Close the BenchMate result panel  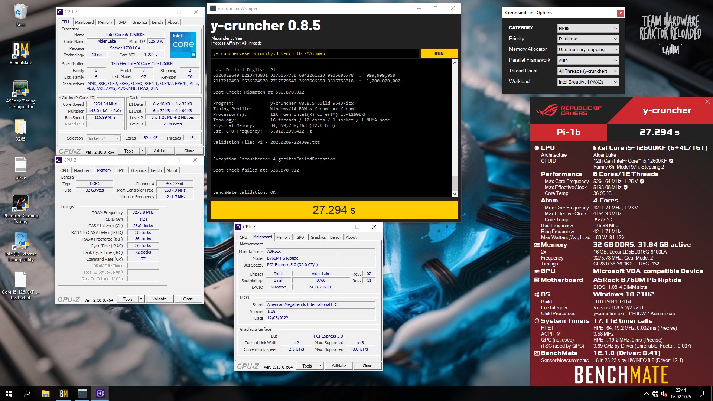pyautogui.click(x=707, y=102)
